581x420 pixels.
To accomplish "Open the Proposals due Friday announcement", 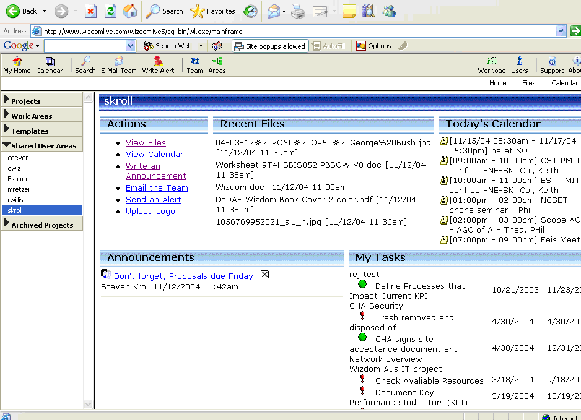I will point(185,276).
